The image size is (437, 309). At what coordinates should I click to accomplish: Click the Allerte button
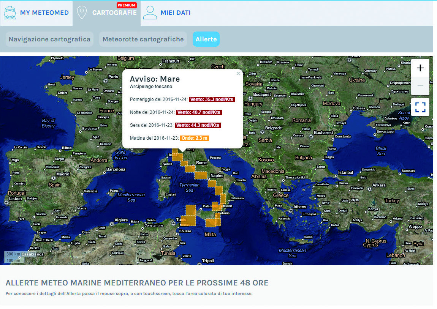pyautogui.click(x=206, y=39)
